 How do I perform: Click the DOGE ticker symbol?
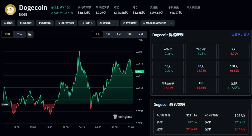[x=23, y=15]
